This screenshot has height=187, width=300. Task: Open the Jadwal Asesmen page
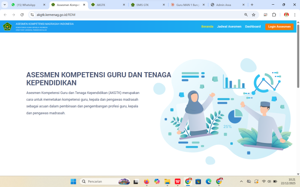(x=229, y=26)
